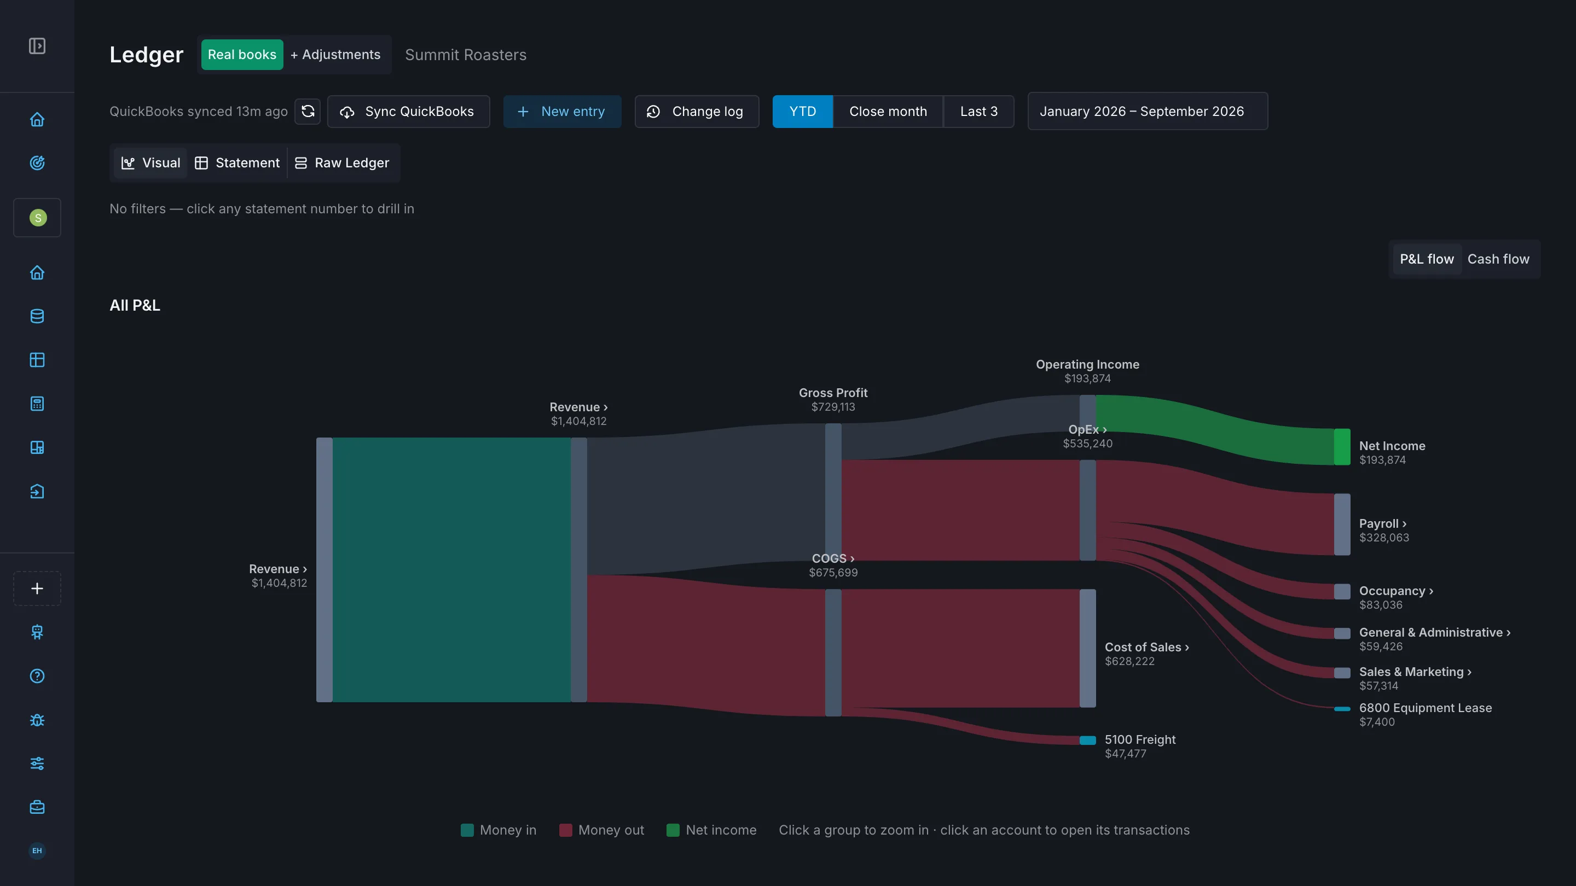Select the YTD period option
1576x886 pixels.
point(803,111)
